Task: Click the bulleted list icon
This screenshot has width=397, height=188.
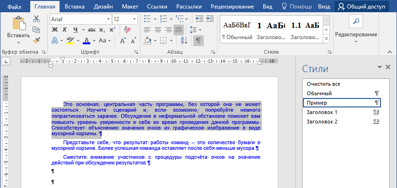Action: (147, 19)
